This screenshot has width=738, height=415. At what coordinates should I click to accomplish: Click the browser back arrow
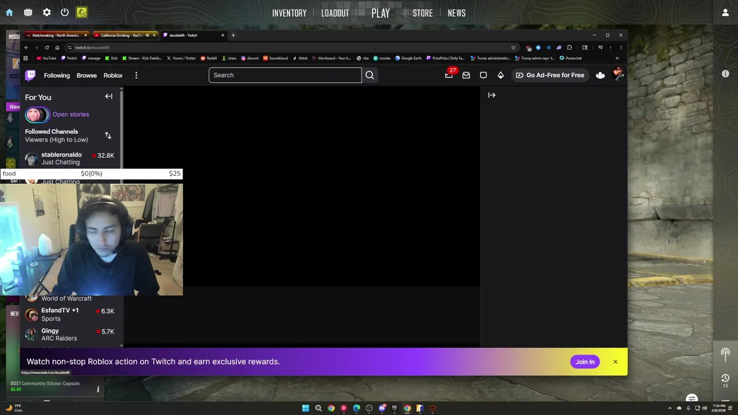[x=26, y=48]
